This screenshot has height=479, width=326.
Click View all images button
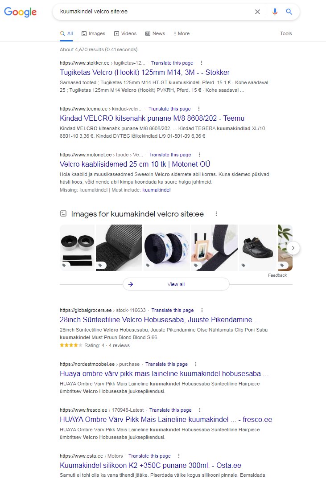[176, 284]
